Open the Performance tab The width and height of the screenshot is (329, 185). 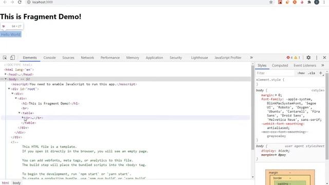[x=110, y=58]
